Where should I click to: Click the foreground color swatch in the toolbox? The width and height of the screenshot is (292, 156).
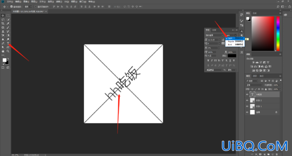click(x=4, y=60)
